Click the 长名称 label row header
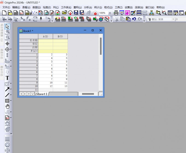This screenshot has width=186, height=153. (29, 40)
